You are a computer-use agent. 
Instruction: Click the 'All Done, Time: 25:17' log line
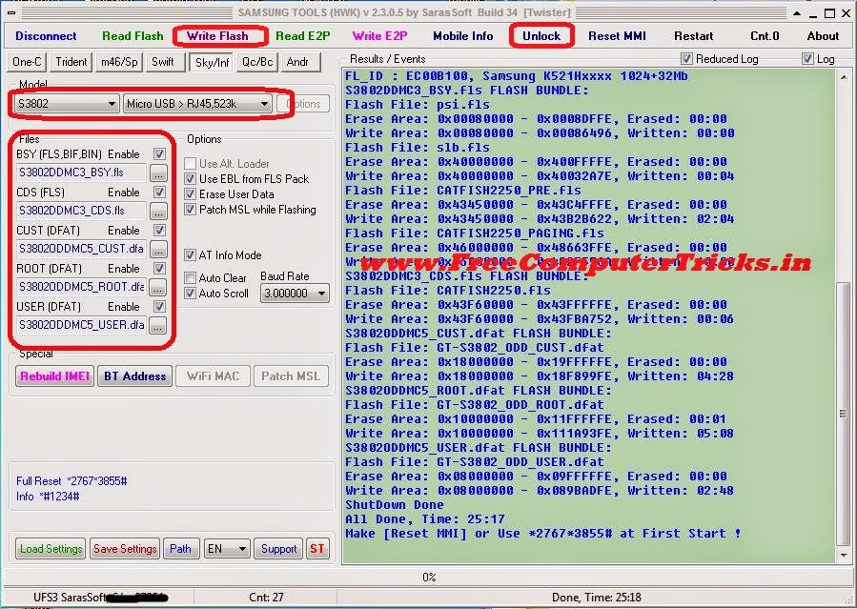click(424, 518)
